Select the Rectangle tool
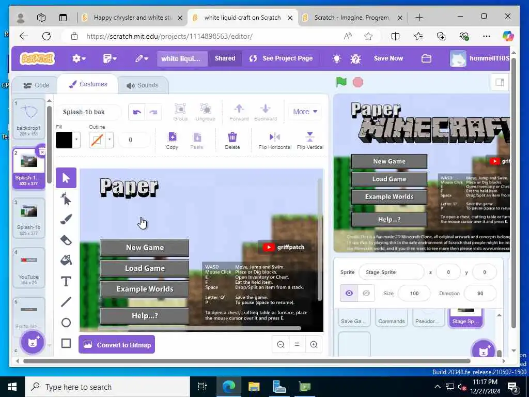The height and width of the screenshot is (397, 529). [x=66, y=343]
